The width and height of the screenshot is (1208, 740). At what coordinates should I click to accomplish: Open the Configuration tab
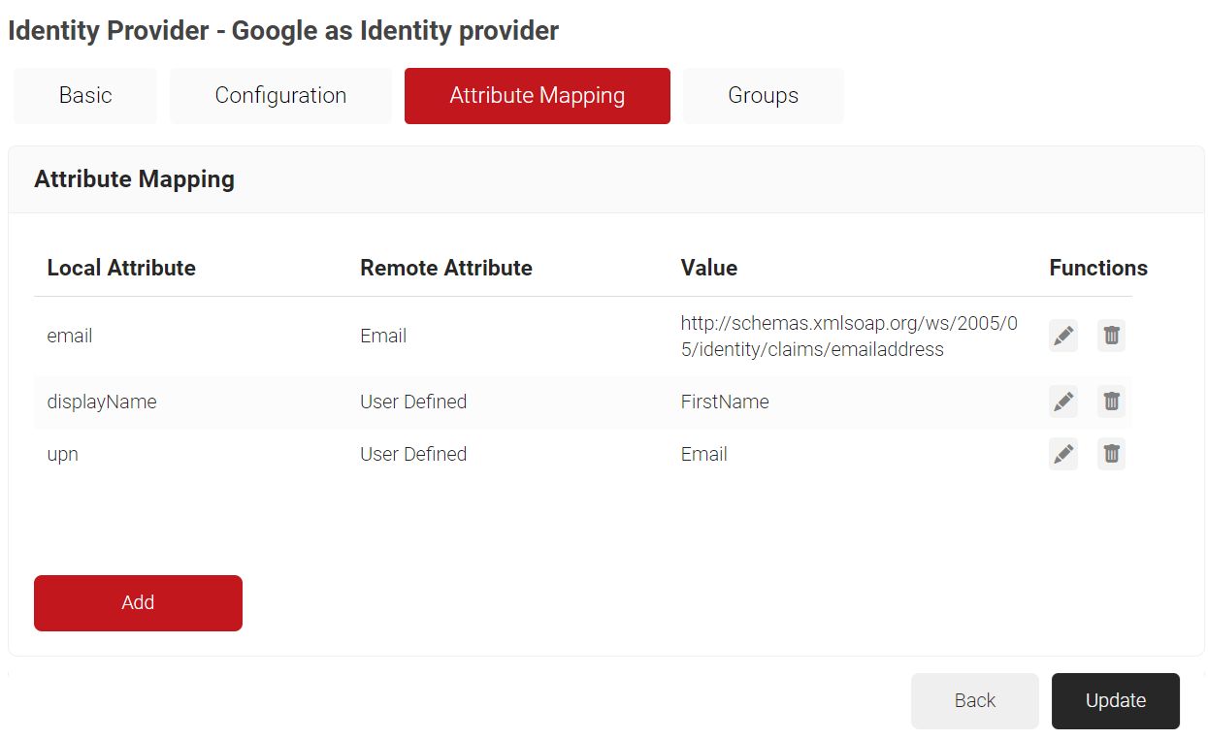tap(280, 96)
